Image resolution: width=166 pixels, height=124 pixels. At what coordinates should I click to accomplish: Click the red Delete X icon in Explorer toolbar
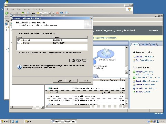(58, 13)
